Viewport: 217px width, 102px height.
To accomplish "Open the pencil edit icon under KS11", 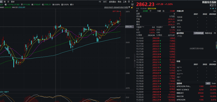I will tap(211, 8).
